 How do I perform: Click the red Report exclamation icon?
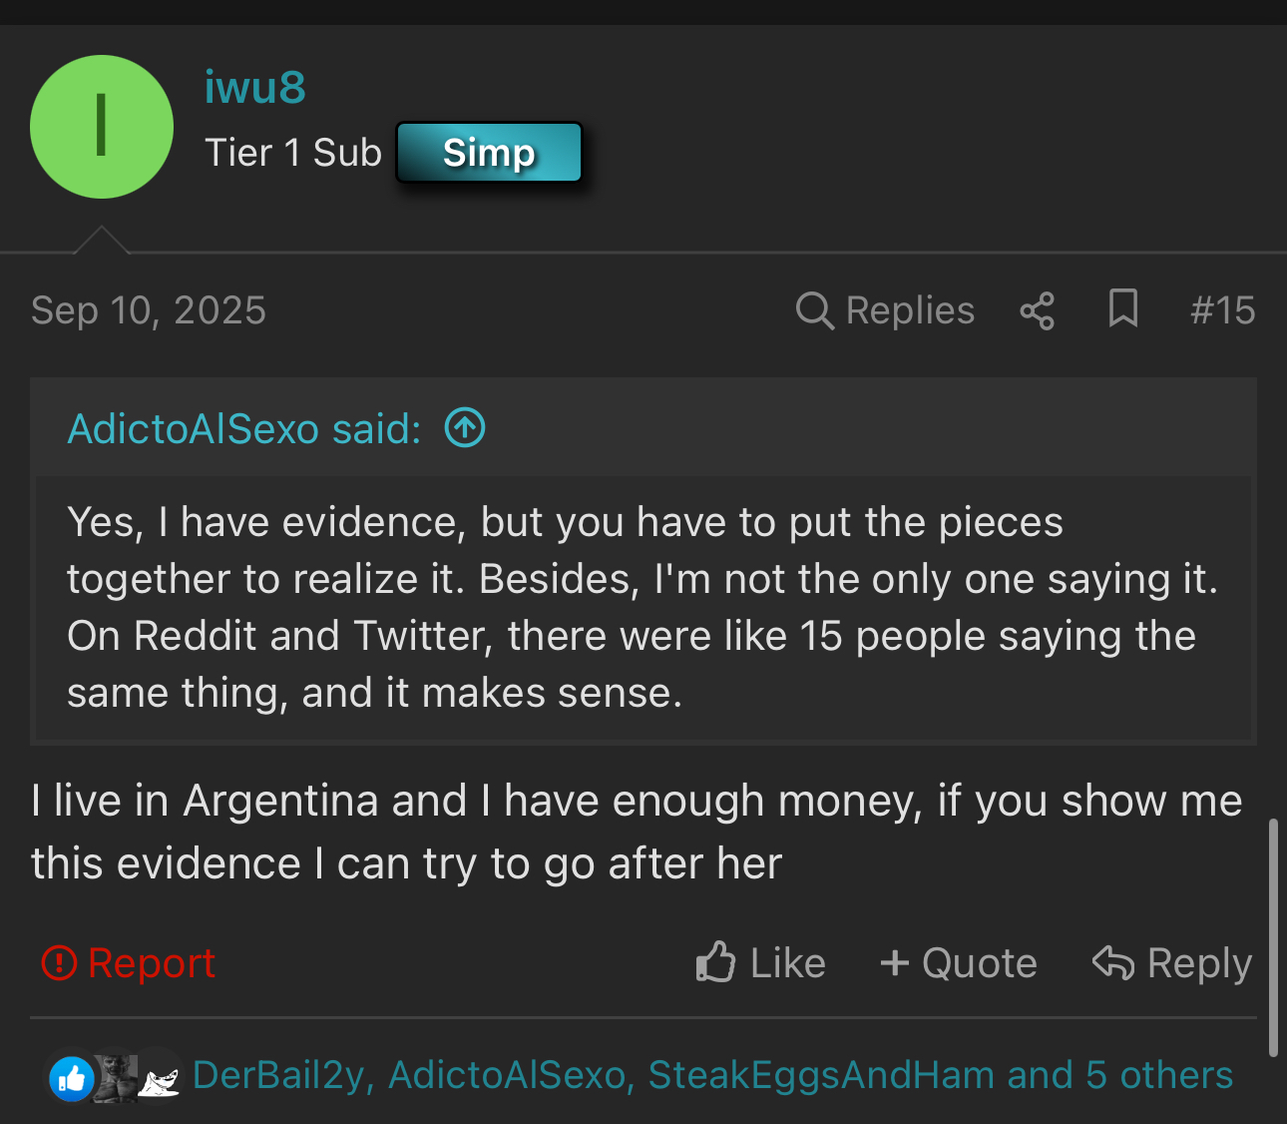click(x=59, y=962)
